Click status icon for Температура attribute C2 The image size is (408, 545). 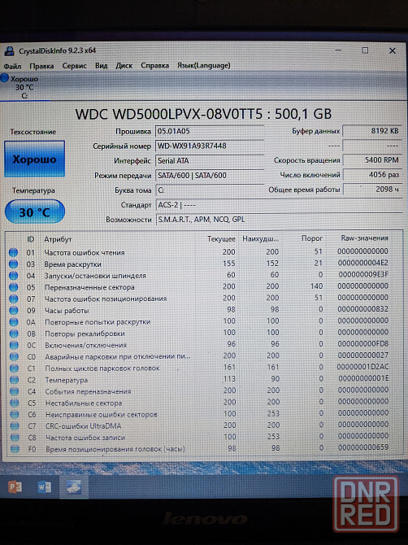coord(15,380)
